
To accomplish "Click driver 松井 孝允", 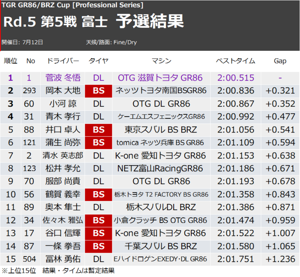I will pos(63,169).
